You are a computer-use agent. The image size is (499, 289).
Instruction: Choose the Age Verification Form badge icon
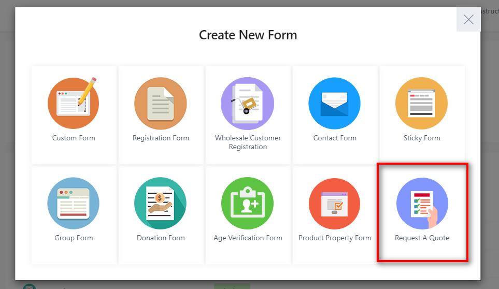(x=248, y=203)
